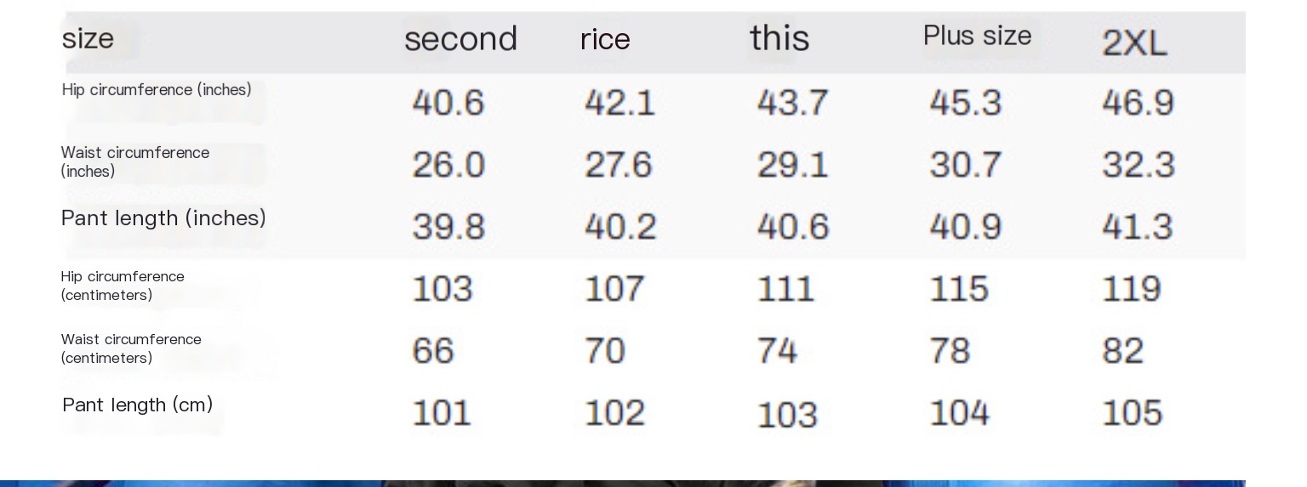This screenshot has width=1307, height=487.
Task: Click the pant length cm value 102
Action: click(614, 413)
